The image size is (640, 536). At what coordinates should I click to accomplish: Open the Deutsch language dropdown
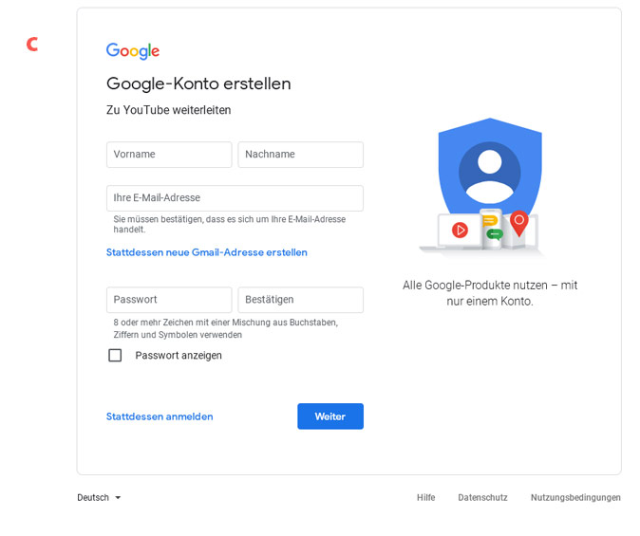pos(99,497)
